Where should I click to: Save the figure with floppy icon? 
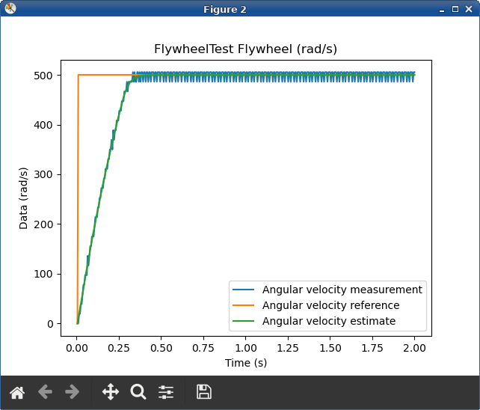coord(204,392)
